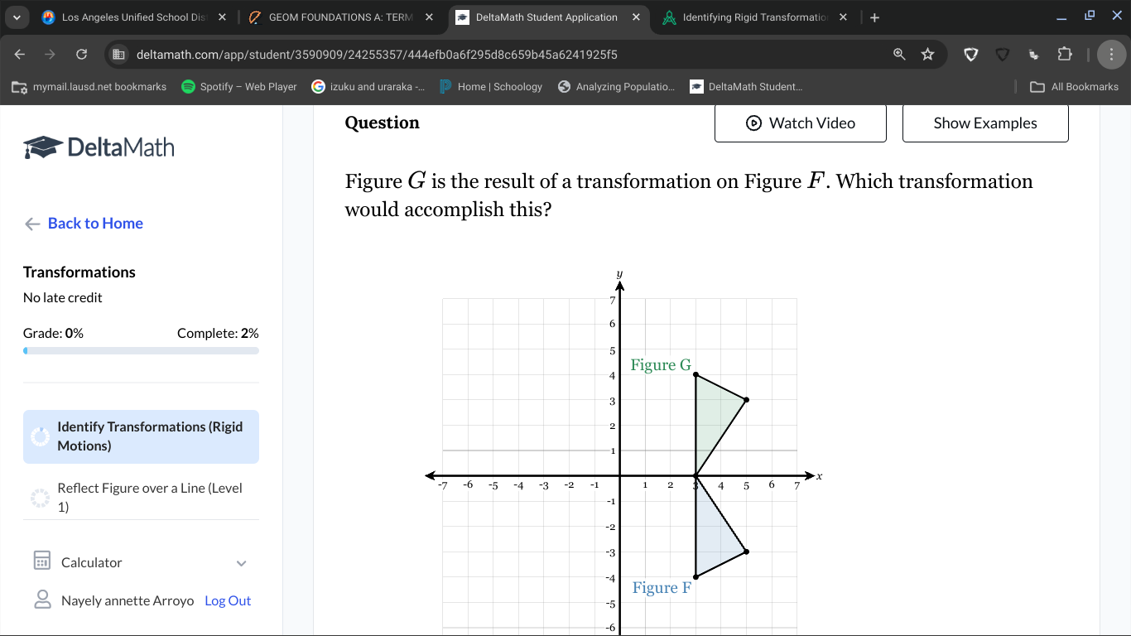
Task: Open mymail.lausd.net bookmarks folder
Action: point(89,87)
